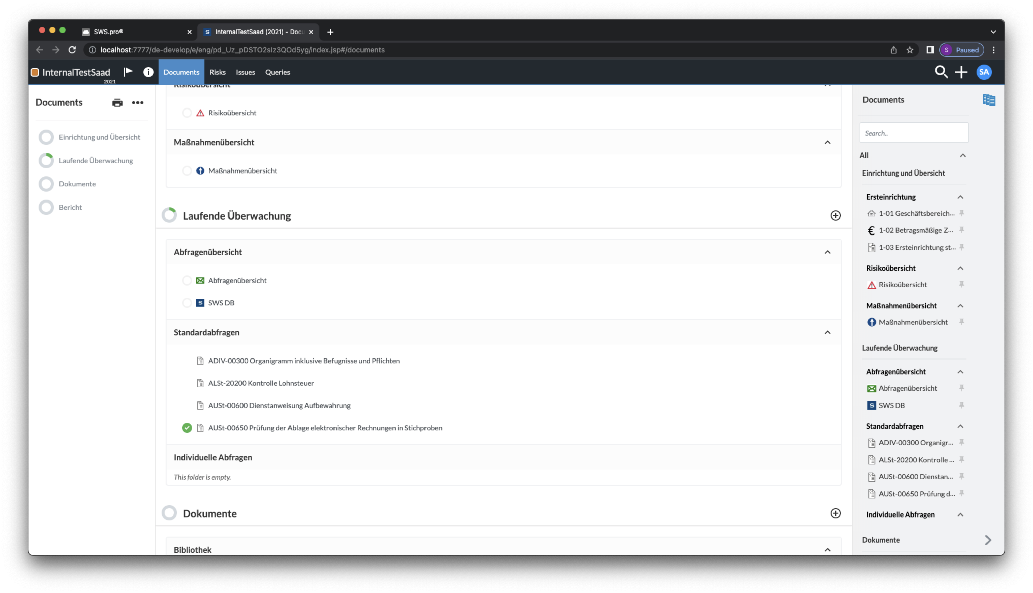This screenshot has width=1033, height=593.
Task: Open the Queries tab
Action: 277,72
